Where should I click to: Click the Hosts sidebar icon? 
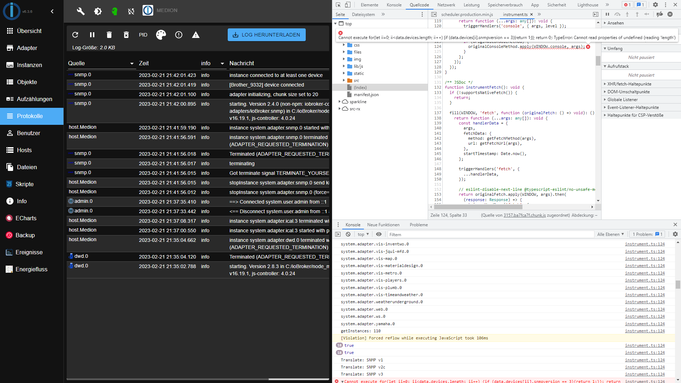(x=10, y=150)
